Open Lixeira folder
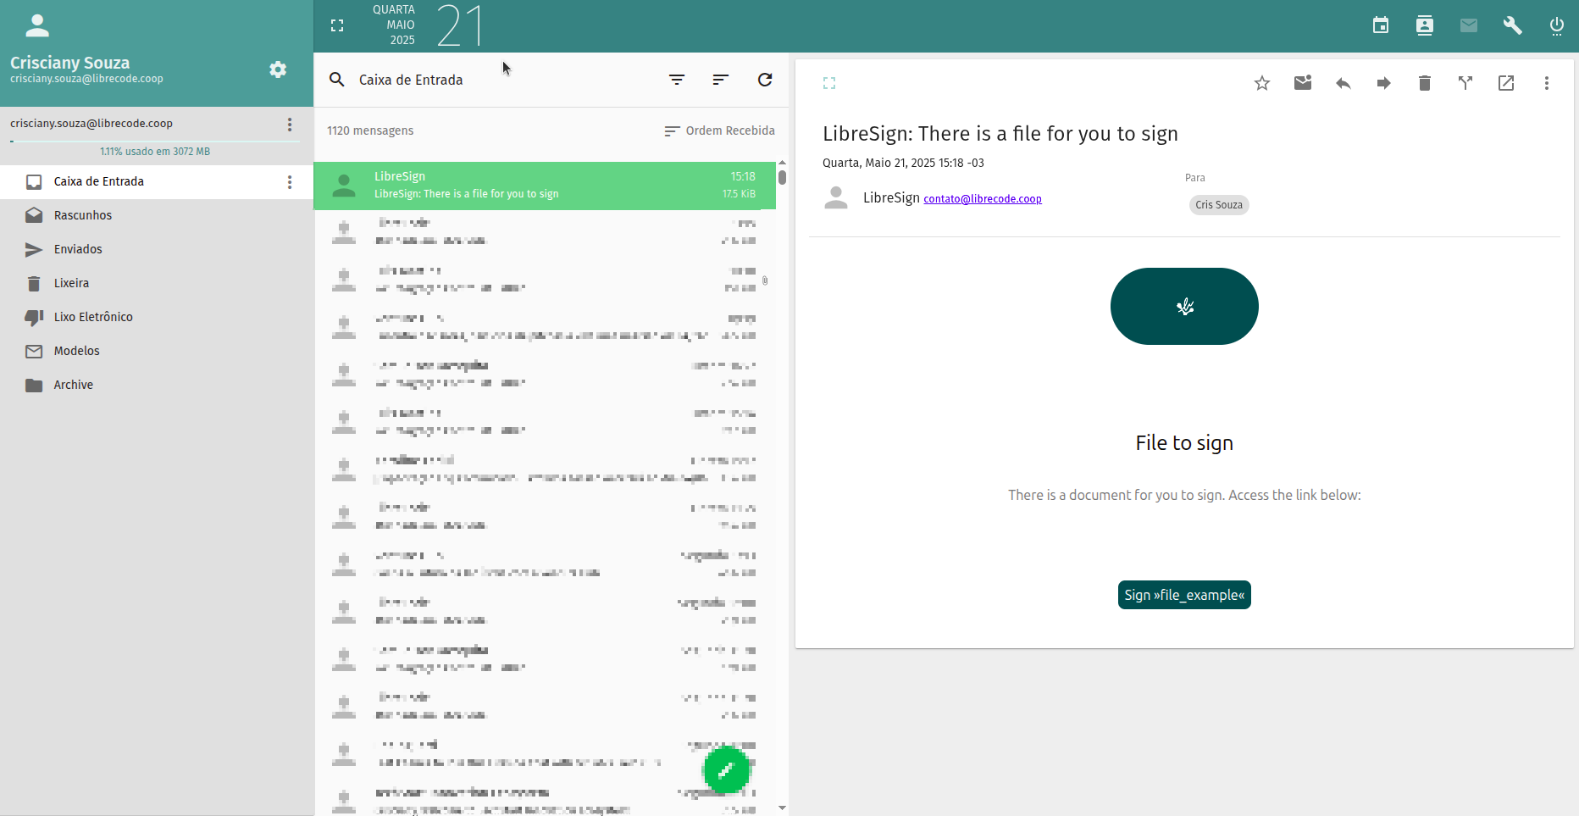The image size is (1579, 816). point(157,283)
